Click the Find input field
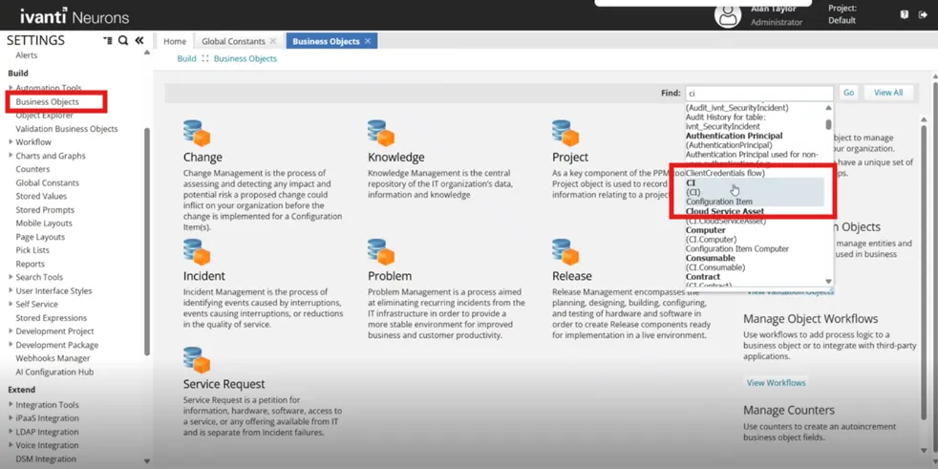 [758, 94]
